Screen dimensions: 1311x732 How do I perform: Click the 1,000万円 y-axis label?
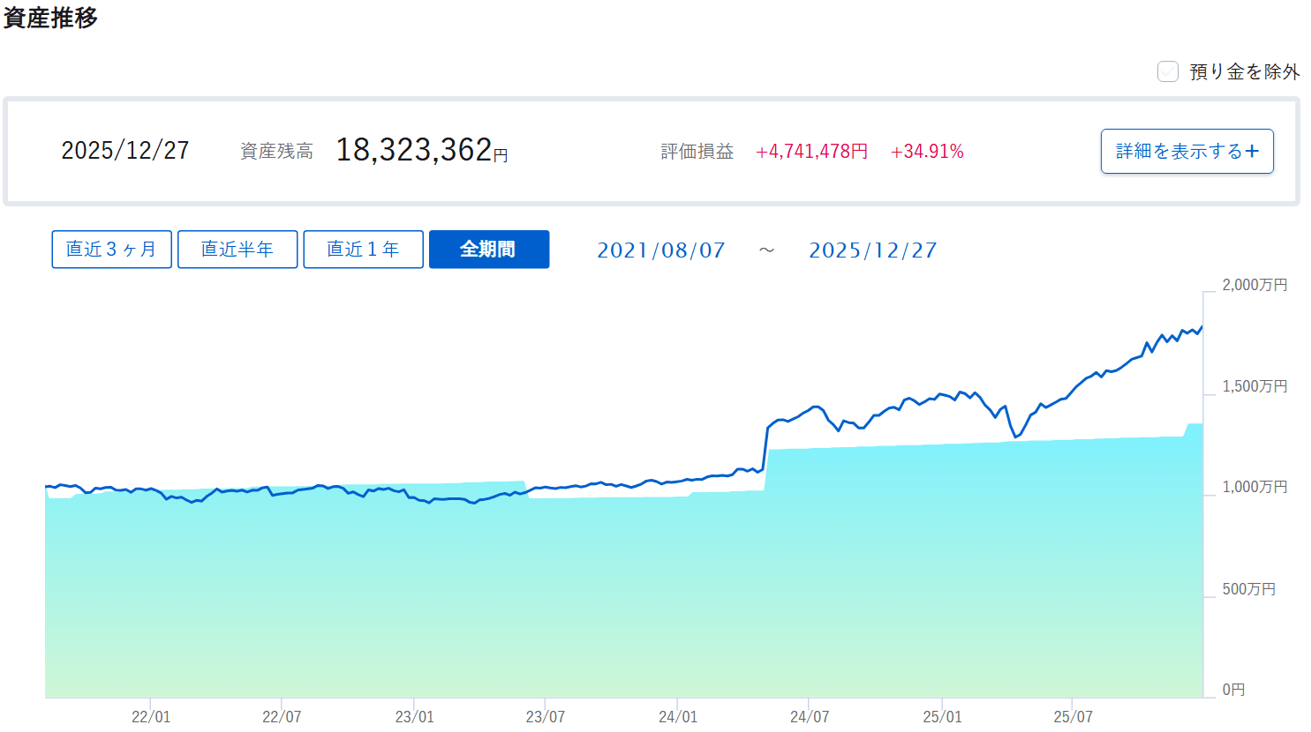coord(1254,487)
